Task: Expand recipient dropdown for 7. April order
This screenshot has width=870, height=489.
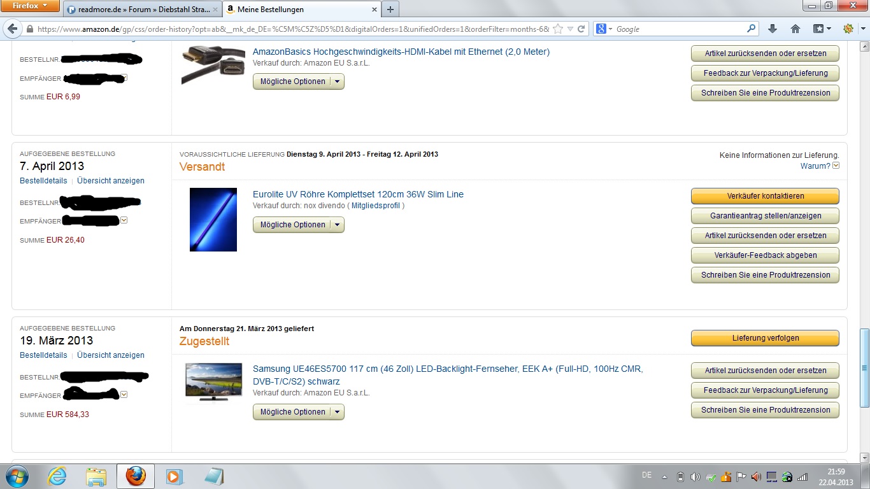Action: 124,220
